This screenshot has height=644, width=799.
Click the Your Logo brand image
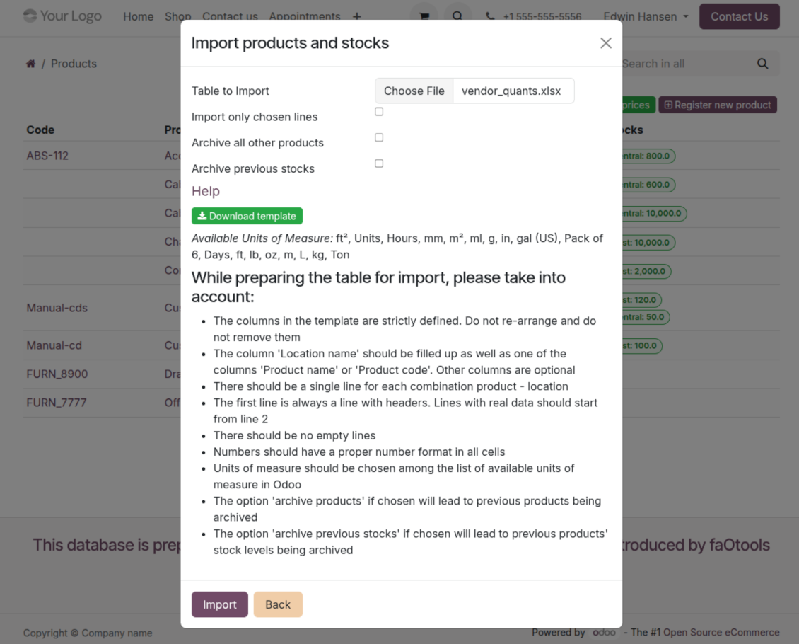point(62,16)
